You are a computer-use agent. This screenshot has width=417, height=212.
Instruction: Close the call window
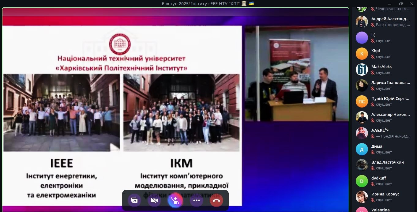pos(411,4)
